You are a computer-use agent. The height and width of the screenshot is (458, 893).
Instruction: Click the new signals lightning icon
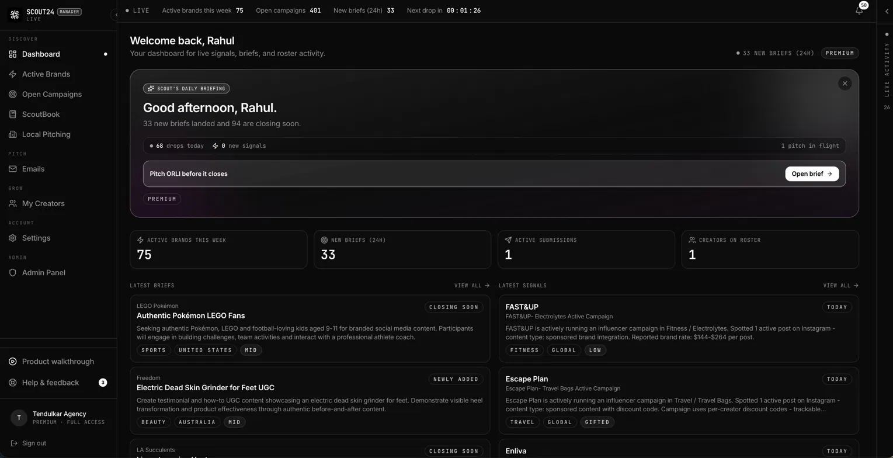point(215,146)
